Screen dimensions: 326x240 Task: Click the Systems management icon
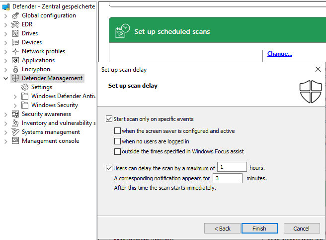coord(15,132)
